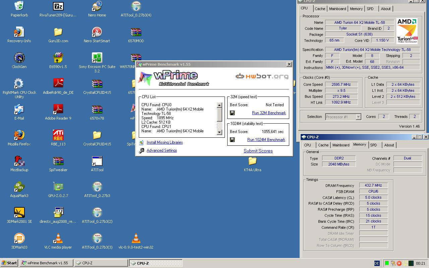429x268 pixels.
Task: Open the RivaTuner209 7z archive icon
Action: (x=58, y=6)
